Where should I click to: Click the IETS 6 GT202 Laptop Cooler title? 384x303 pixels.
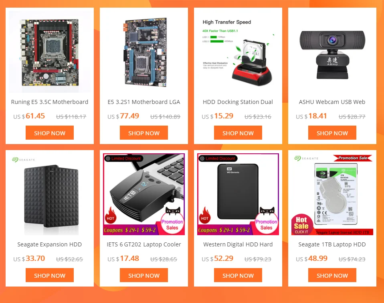tap(144, 244)
